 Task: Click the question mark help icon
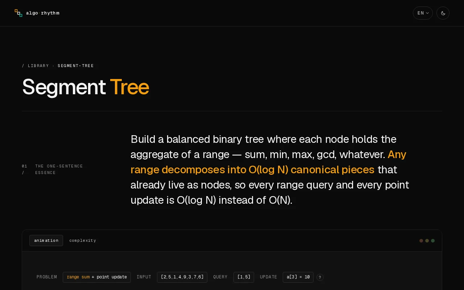pos(320,277)
